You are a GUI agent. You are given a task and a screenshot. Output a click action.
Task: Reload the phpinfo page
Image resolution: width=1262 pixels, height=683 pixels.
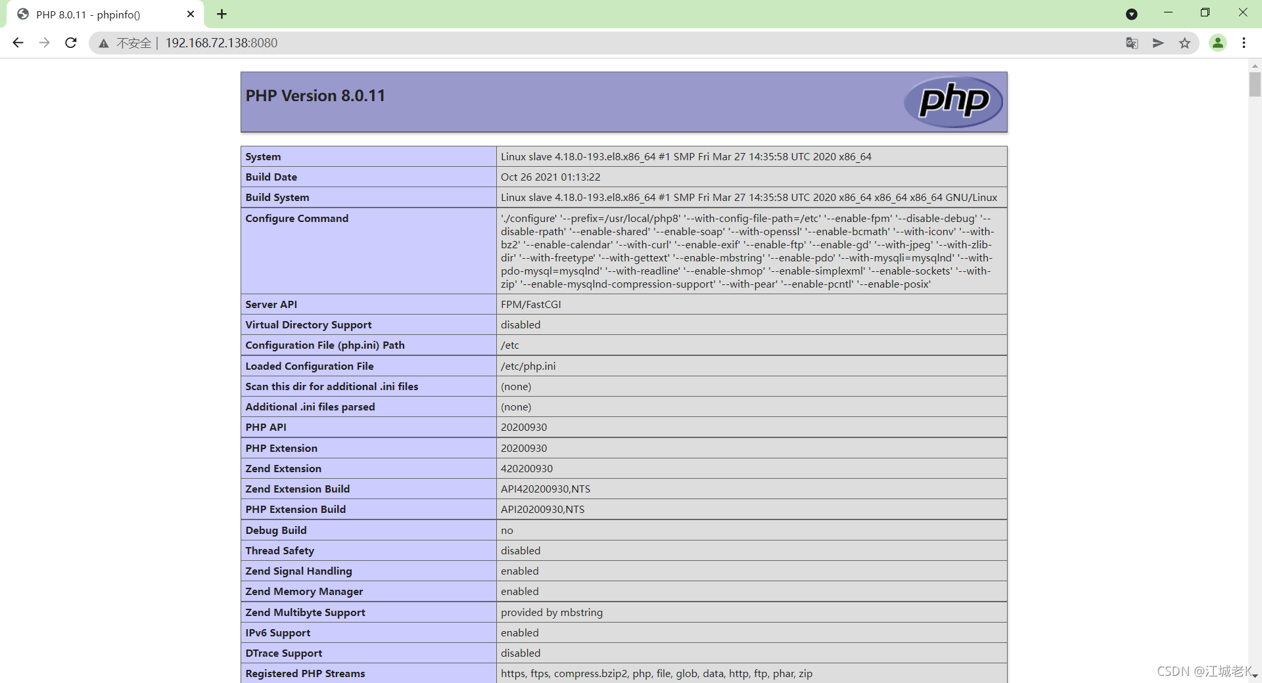pyautogui.click(x=71, y=43)
